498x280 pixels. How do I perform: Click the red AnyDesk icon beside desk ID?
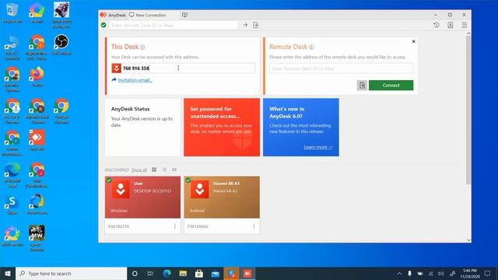116,68
